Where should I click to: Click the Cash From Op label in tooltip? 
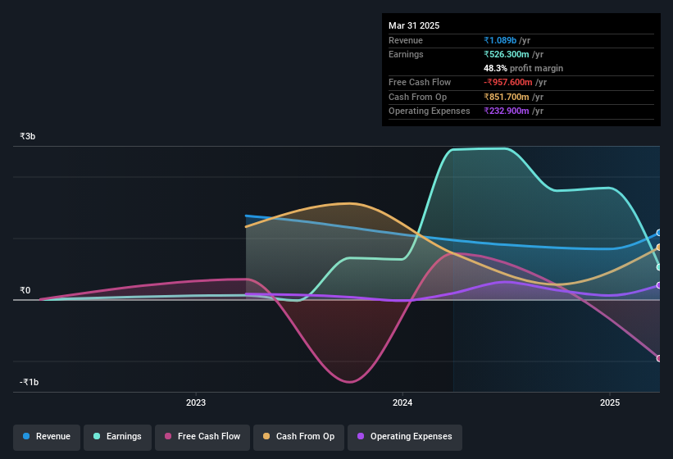click(x=417, y=97)
